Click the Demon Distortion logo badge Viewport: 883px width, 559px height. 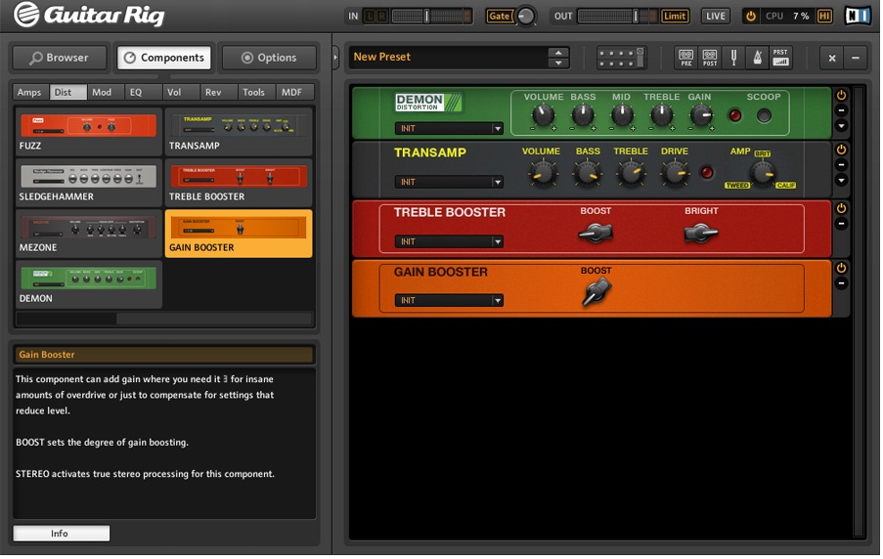pos(428,102)
